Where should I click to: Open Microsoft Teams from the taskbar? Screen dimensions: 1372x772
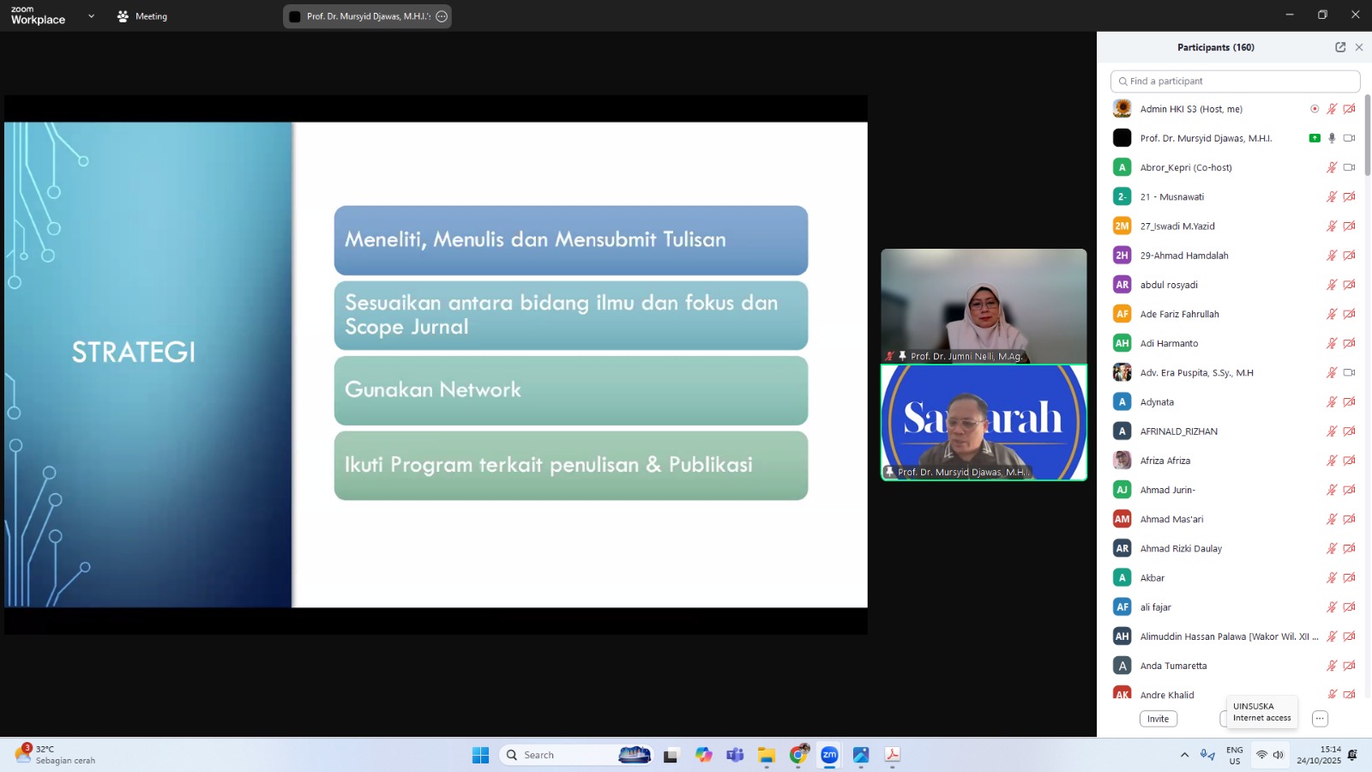(x=735, y=755)
